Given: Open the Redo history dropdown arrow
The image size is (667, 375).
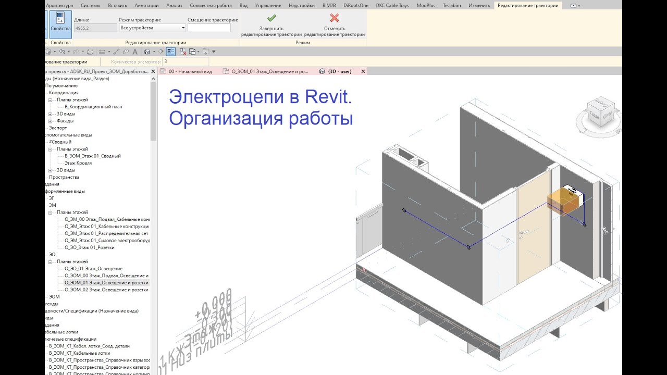Looking at the screenshot, I should (83, 52).
